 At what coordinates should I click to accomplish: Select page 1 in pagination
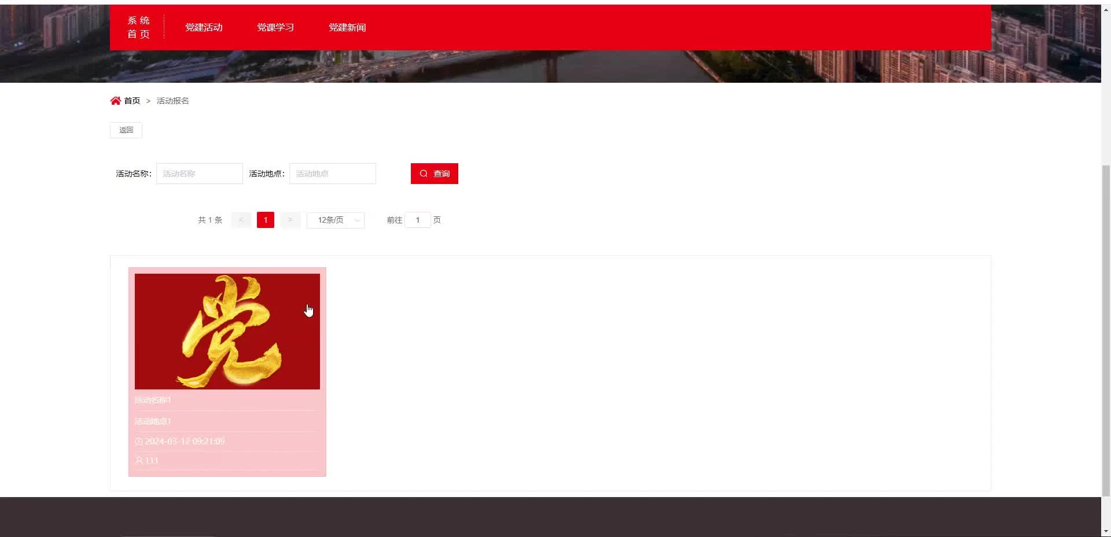click(266, 220)
